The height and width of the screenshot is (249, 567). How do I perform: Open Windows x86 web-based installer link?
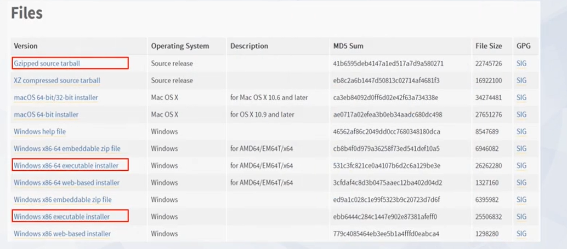tap(62, 234)
